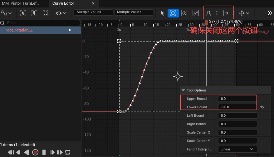Click the top-right selection box handle

237,41
